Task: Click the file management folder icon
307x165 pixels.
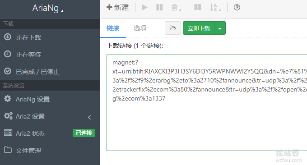Action: point(8,150)
